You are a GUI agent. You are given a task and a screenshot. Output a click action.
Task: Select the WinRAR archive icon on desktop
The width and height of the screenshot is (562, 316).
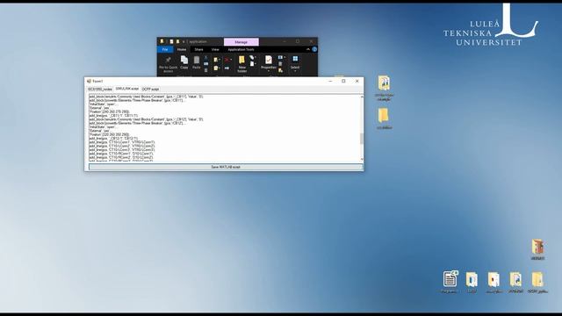pyautogui.click(x=537, y=247)
